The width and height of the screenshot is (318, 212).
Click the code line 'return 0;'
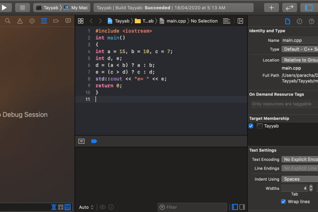[x=109, y=86]
